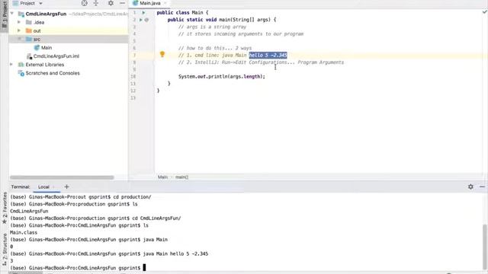Click the green inspection checkmark

[x=485, y=12]
